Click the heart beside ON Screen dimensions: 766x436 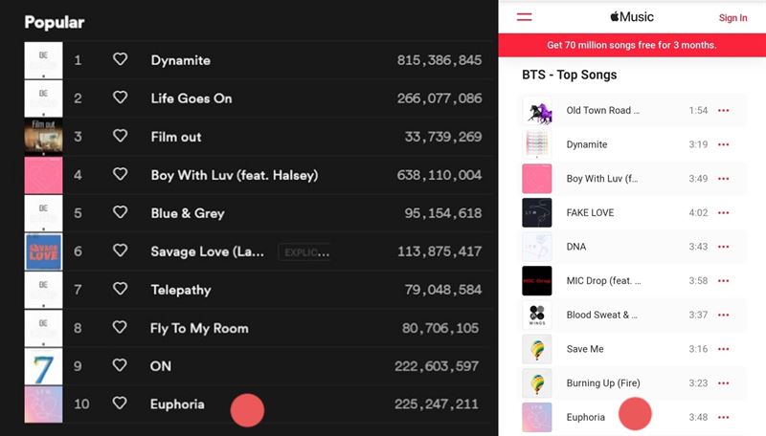tap(121, 365)
